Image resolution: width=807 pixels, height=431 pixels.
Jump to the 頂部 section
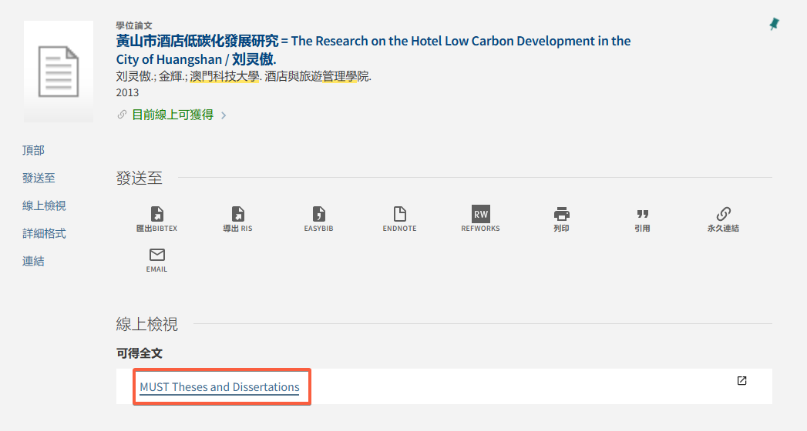(x=33, y=150)
